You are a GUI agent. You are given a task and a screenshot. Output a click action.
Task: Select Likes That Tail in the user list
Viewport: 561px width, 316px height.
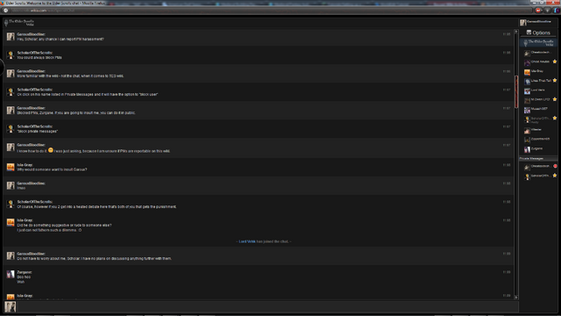538,81
